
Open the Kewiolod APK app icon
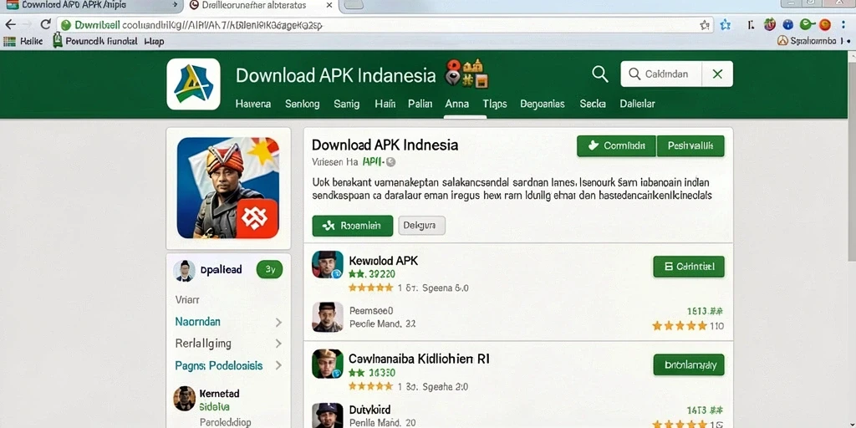[328, 265]
